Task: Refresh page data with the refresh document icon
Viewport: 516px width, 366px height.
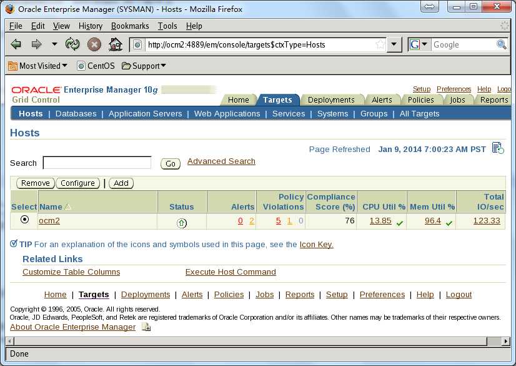Action: coord(498,148)
